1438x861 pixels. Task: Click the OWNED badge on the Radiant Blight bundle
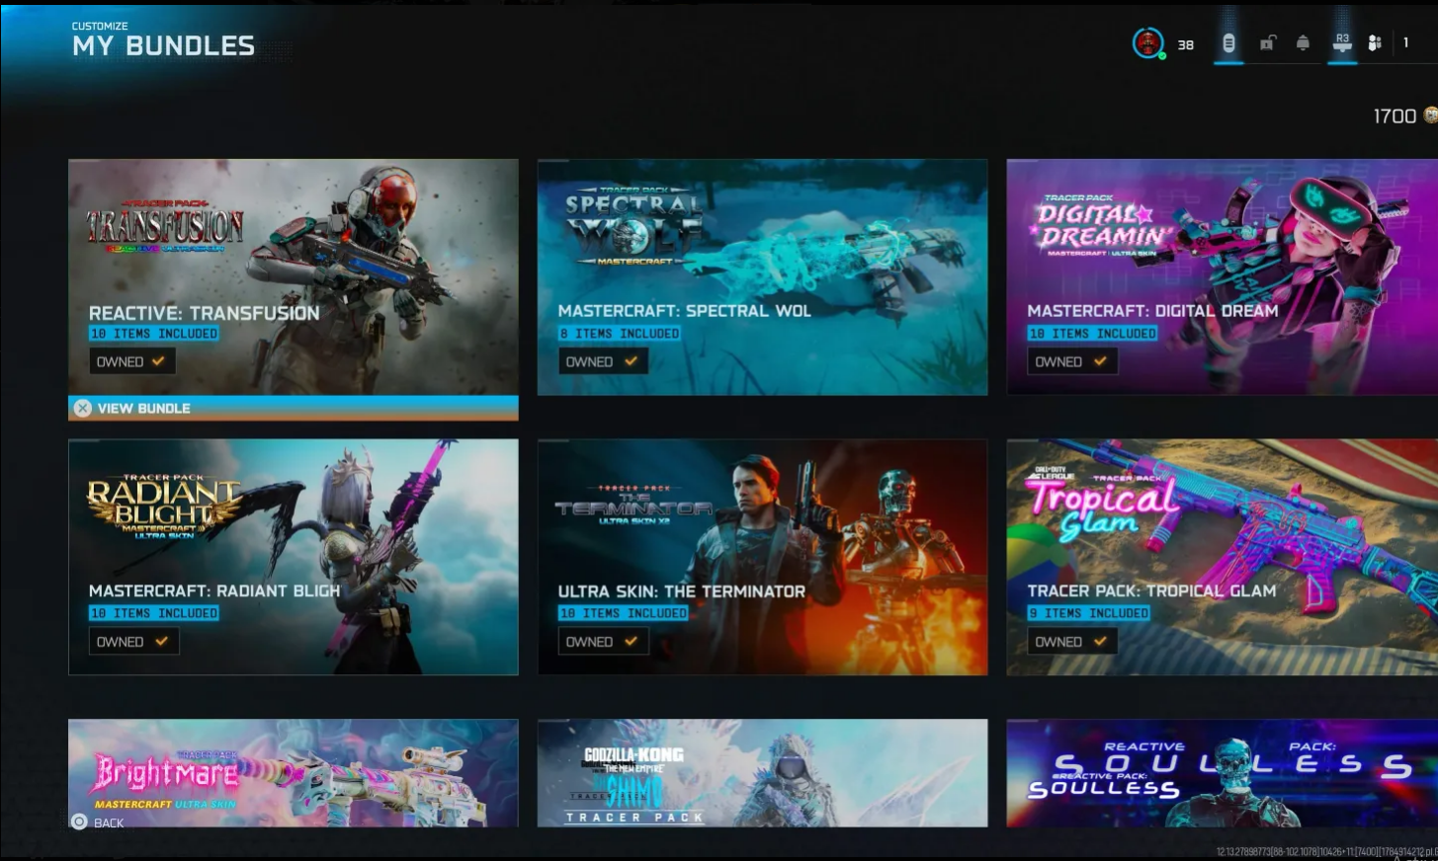click(x=132, y=642)
